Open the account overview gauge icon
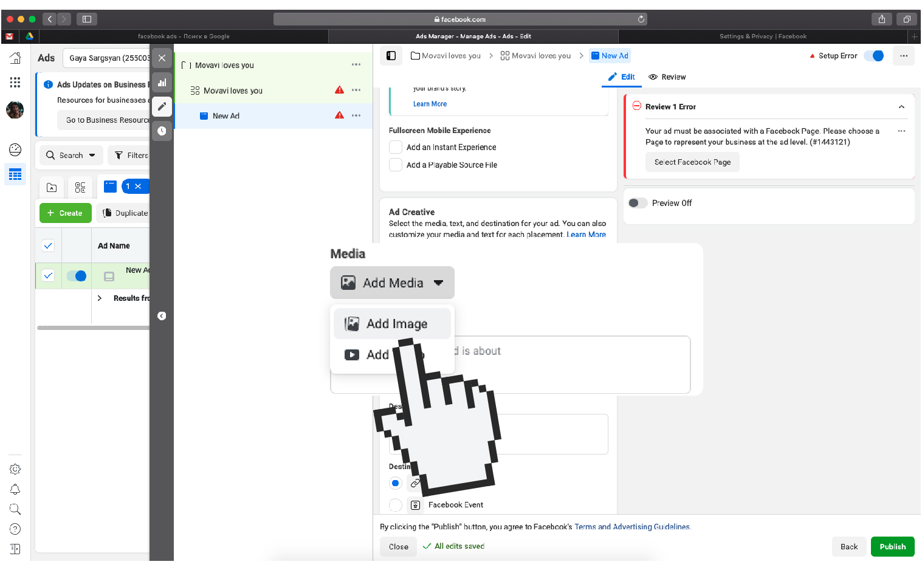The image size is (922, 570). pyautogui.click(x=15, y=149)
